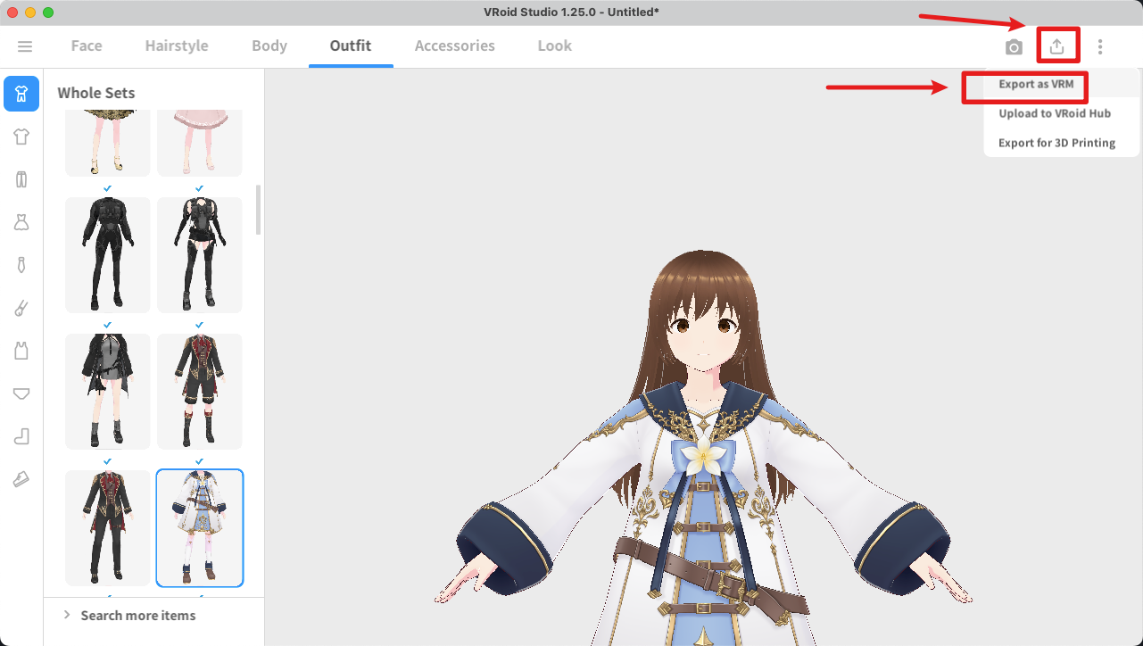
Task: Click the camera capture icon
Action: 1014,46
